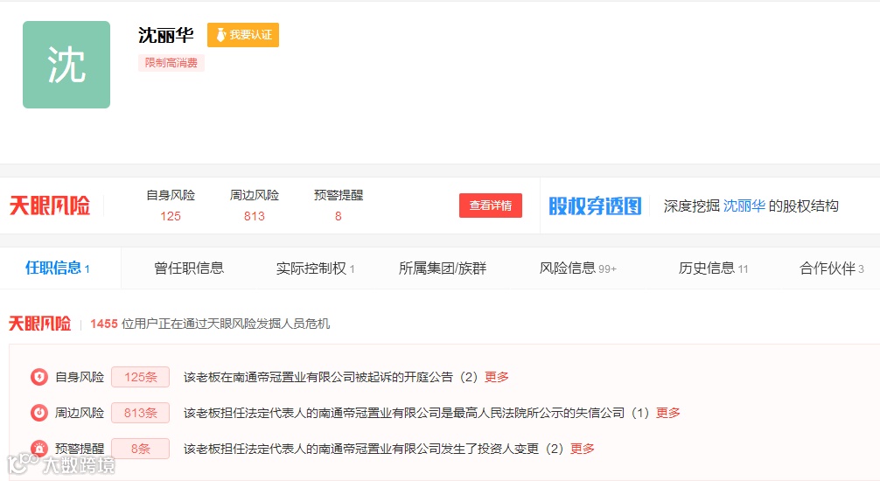Switch to the 曾任职信息 tab

(189, 268)
